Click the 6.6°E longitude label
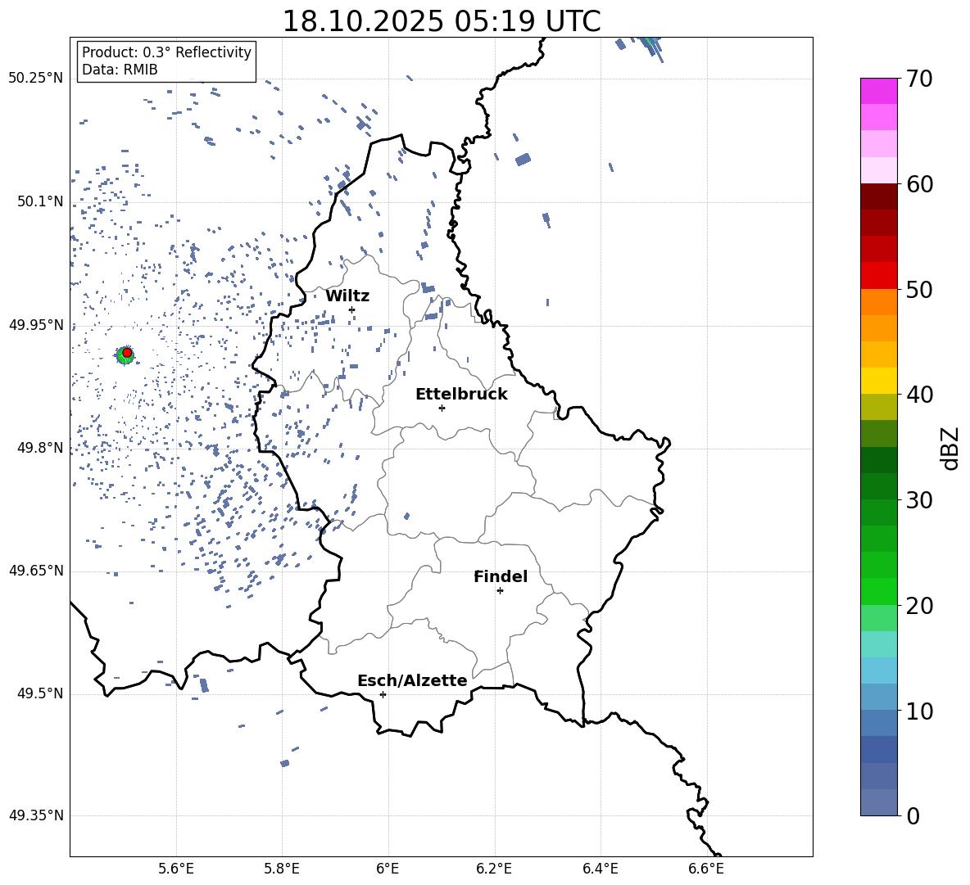Viewport: 970px width, 885px height. [706, 869]
